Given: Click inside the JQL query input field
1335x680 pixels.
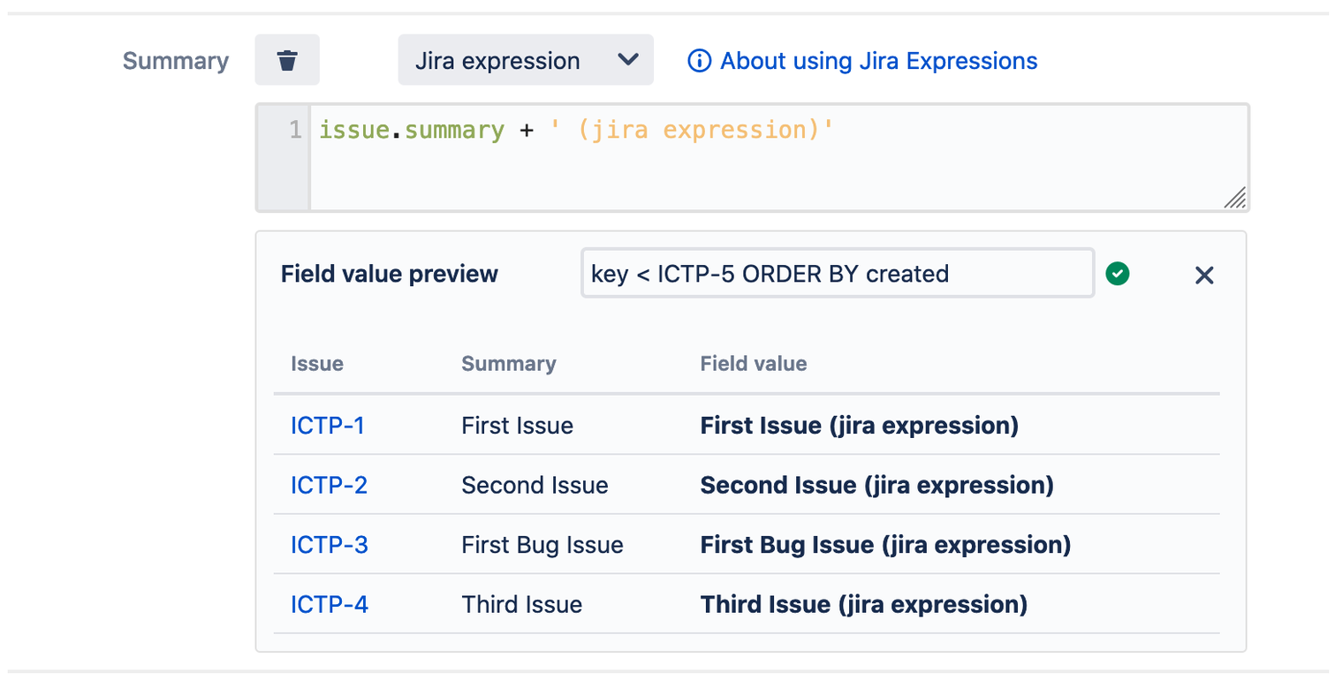Looking at the screenshot, I should click(838, 274).
